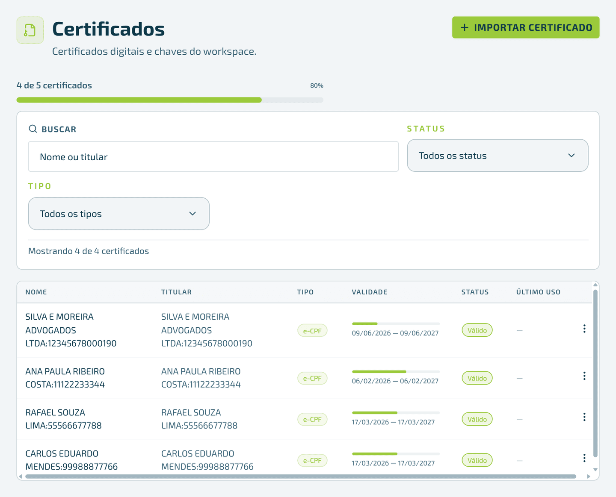Image resolution: width=616 pixels, height=497 pixels.
Task: Click e-CPF badge in SILVA E MOREIRA row
Action: (312, 331)
